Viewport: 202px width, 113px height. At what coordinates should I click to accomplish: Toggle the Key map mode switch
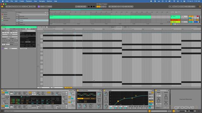click(x=174, y=7)
